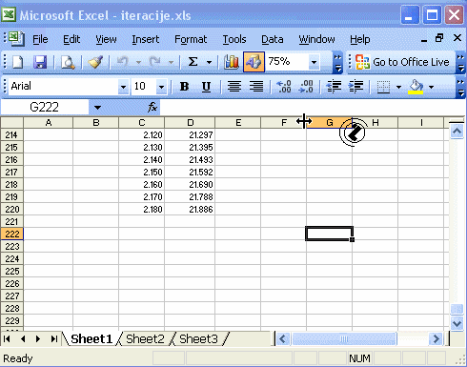Launch the Chart Wizard icon
Viewport: 467px width, 367px height.
point(232,62)
